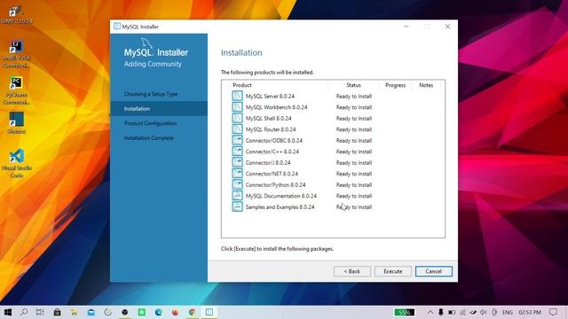Select the Installation Complete step

(x=149, y=138)
